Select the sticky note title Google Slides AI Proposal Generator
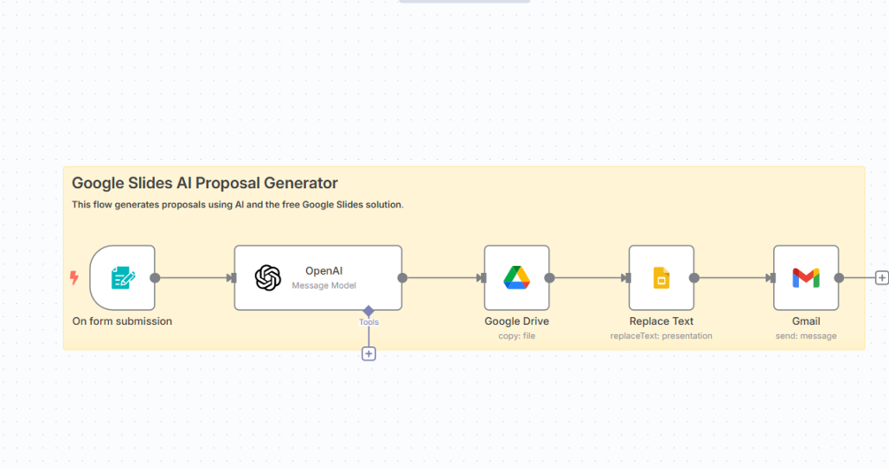Image resolution: width=889 pixels, height=469 pixels. point(204,183)
